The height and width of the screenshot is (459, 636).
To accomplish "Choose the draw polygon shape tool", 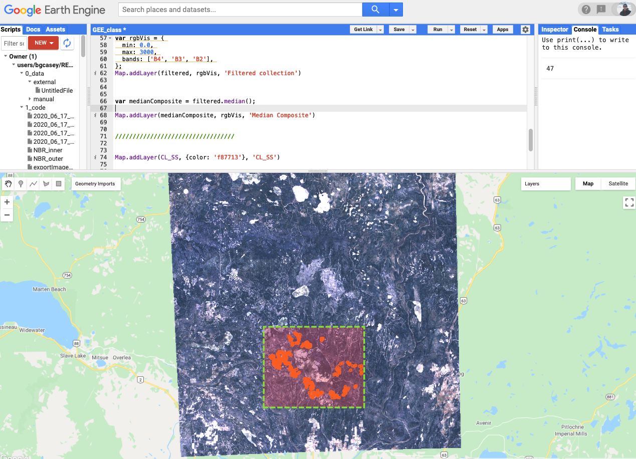I will coord(46,184).
